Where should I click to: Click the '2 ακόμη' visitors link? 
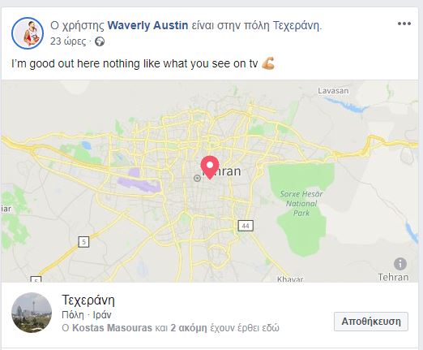[189, 328]
